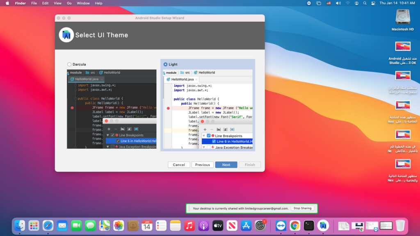This screenshot has height=236, width=420.
Task: Open the user account menu bar icon
Action: [356, 3]
